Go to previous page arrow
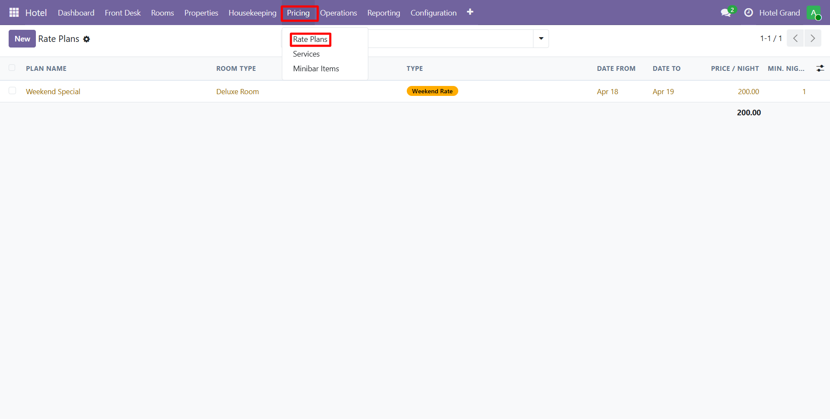 [795, 38]
